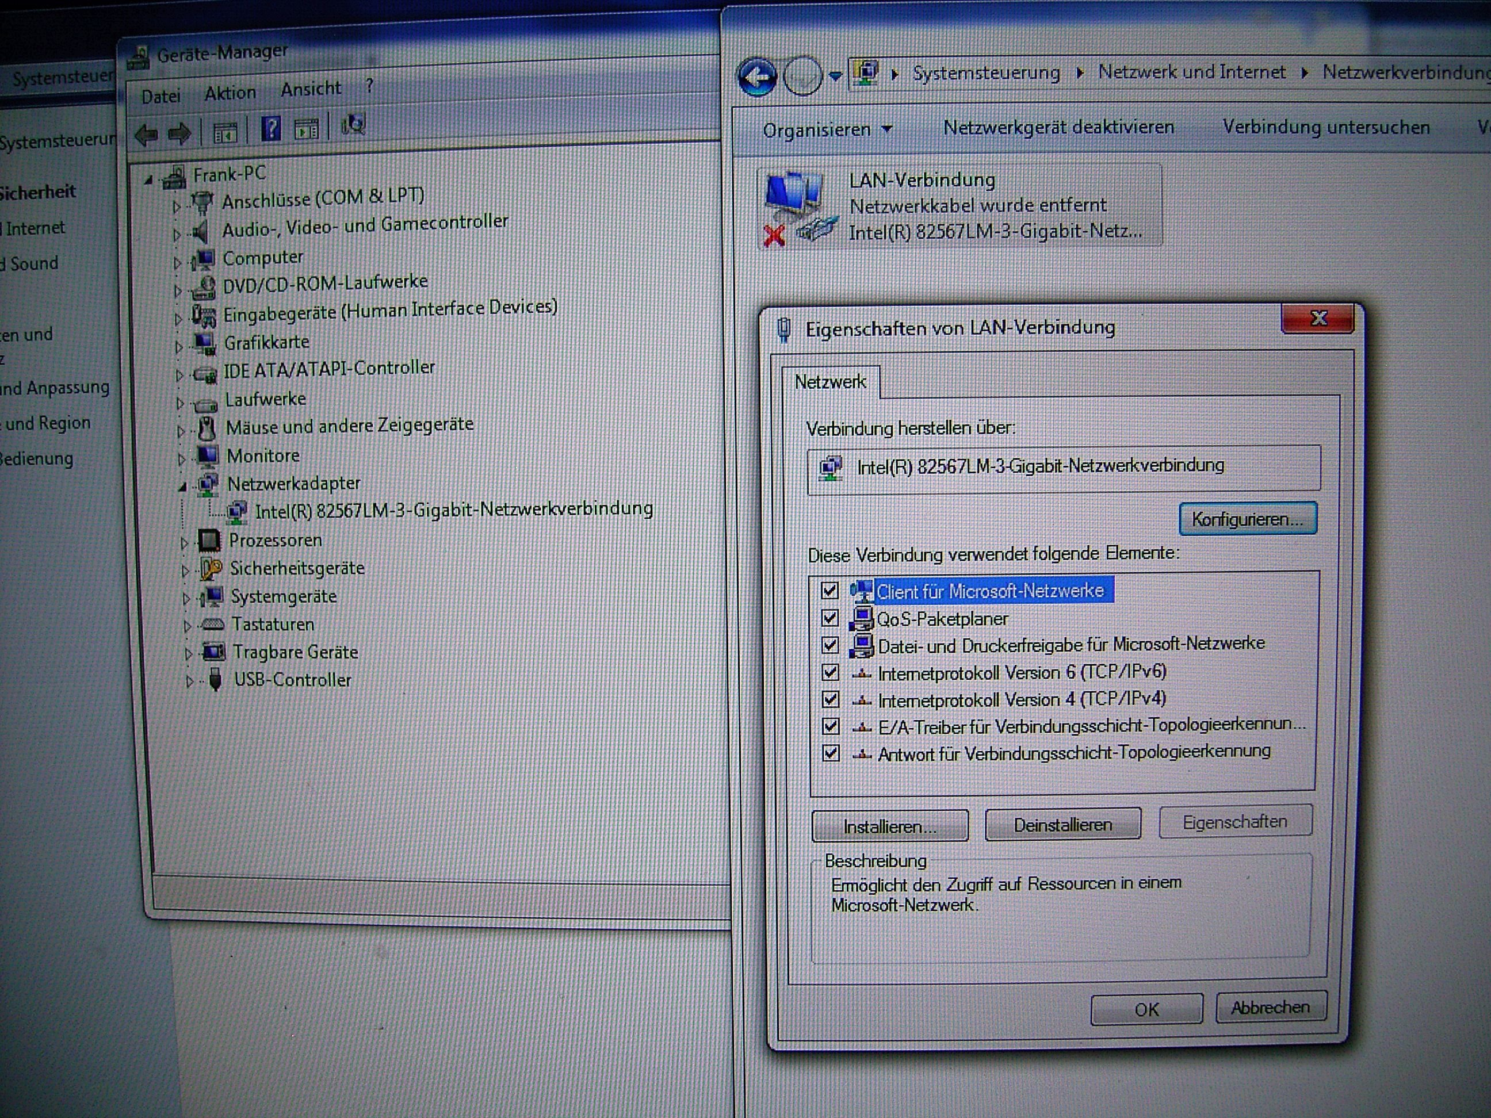Click the help question-mark toolbar icon
The width and height of the screenshot is (1491, 1118).
pyautogui.click(x=271, y=128)
